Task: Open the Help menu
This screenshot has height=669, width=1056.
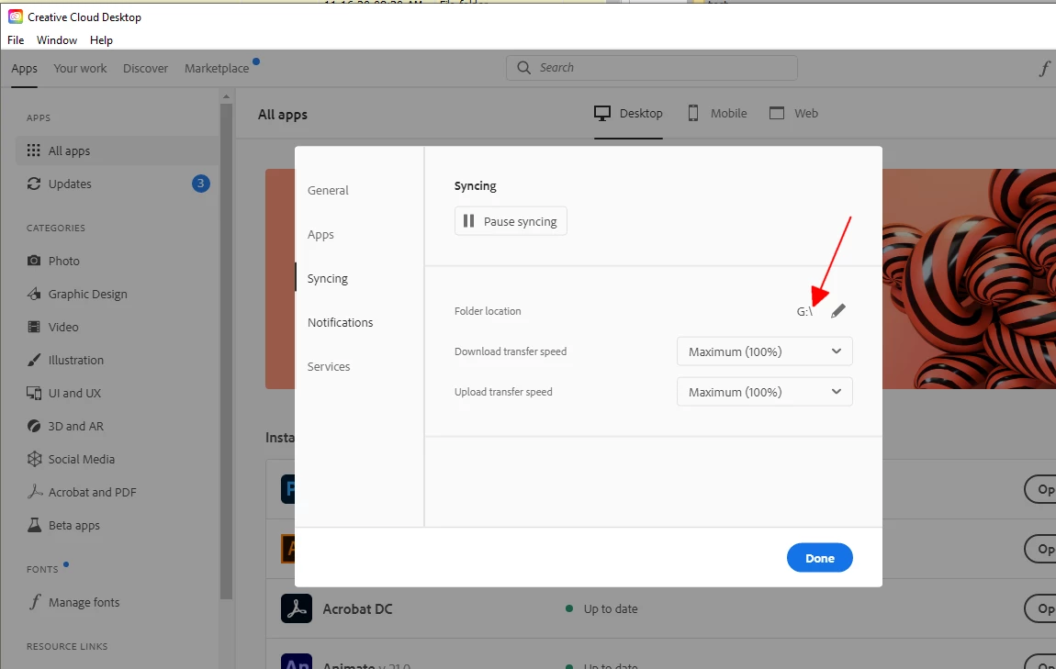Action: tap(101, 40)
